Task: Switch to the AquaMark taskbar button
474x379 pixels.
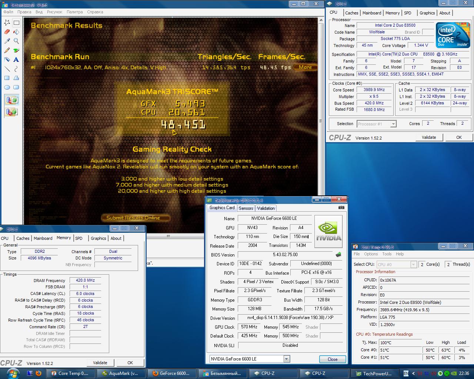Action: [121, 373]
